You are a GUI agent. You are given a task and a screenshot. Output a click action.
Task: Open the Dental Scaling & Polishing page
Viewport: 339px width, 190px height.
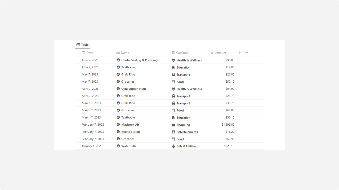pos(139,60)
